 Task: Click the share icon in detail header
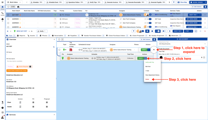pos(196,31)
